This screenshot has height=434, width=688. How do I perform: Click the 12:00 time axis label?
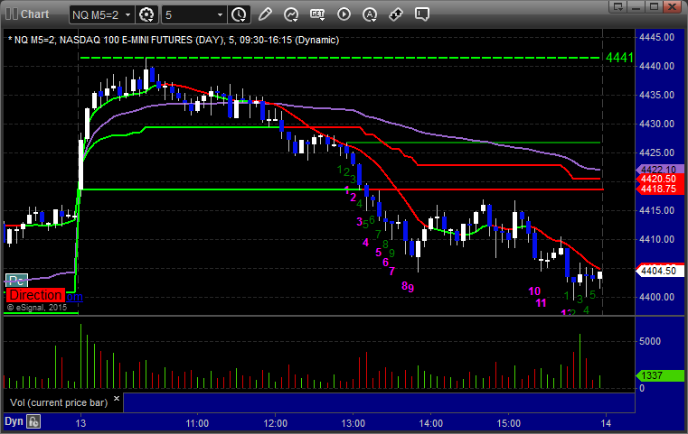coord(276,423)
